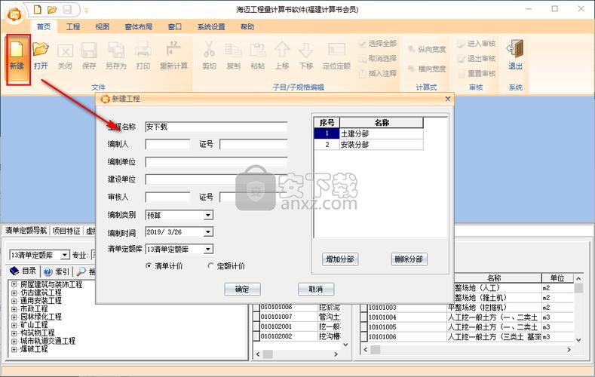
Task: Open the 编制时间 date dropdown
Action: tap(208, 232)
